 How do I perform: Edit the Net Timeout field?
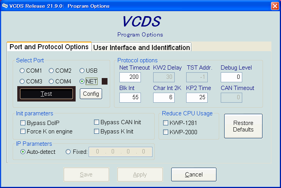(130, 77)
